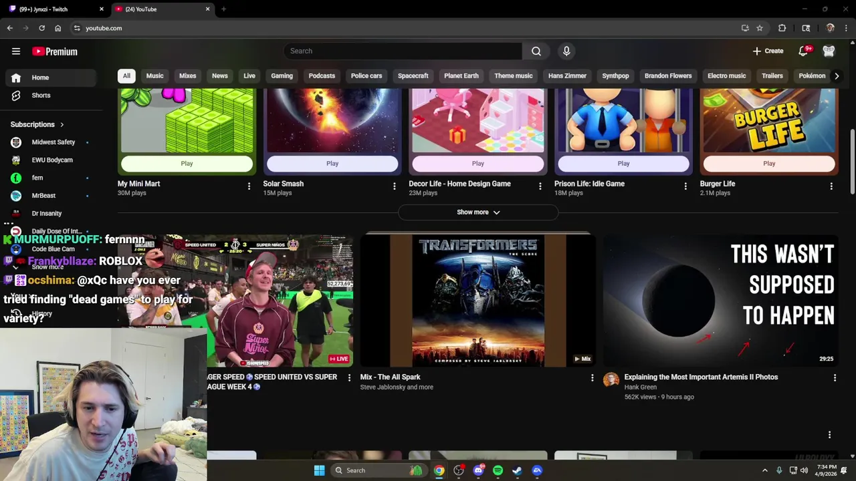Play the Solar Smash game
The height and width of the screenshot is (481, 856).
pos(332,164)
